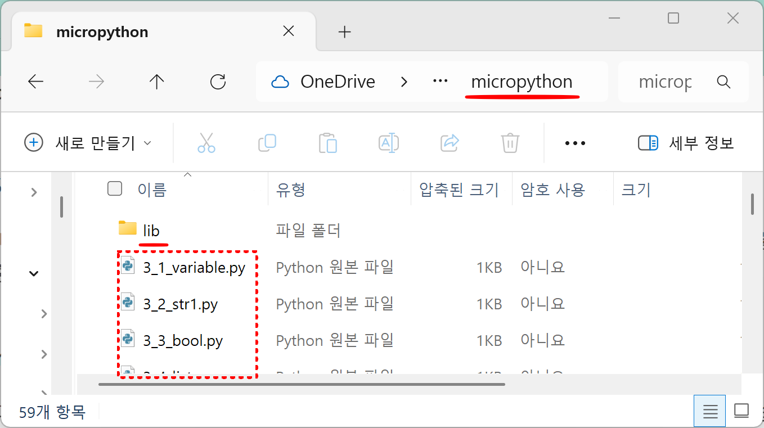Image resolution: width=764 pixels, height=428 pixels.
Task: Click the Rename icon in toolbar
Action: (388, 143)
